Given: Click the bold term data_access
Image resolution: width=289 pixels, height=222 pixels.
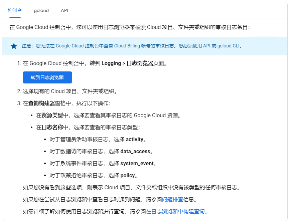Looking at the screenshot, I should tap(135, 152).
